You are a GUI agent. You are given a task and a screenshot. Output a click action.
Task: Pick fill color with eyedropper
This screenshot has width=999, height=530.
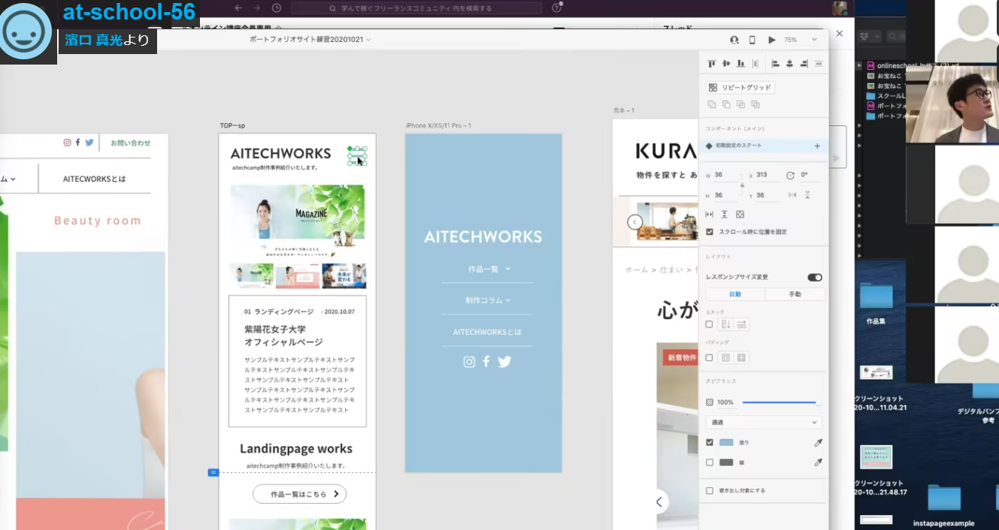[x=819, y=442]
